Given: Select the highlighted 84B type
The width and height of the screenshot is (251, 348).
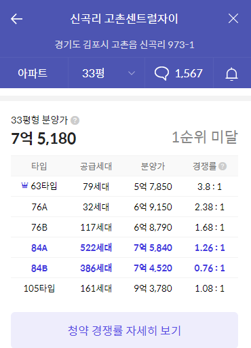Looking at the screenshot, I should click(x=39, y=268).
